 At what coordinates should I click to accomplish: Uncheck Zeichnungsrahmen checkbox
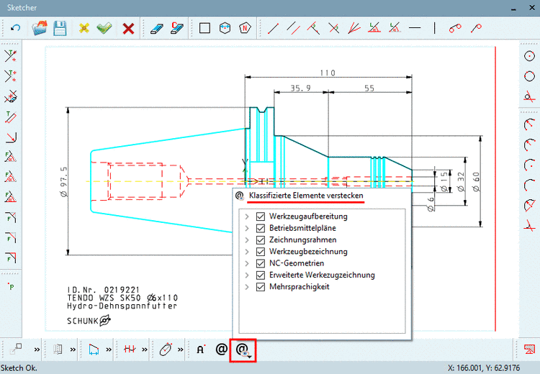click(261, 240)
